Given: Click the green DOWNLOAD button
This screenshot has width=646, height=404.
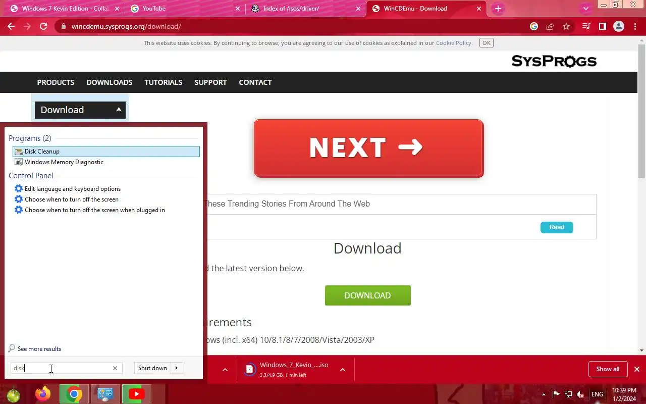Looking at the screenshot, I should click(367, 295).
